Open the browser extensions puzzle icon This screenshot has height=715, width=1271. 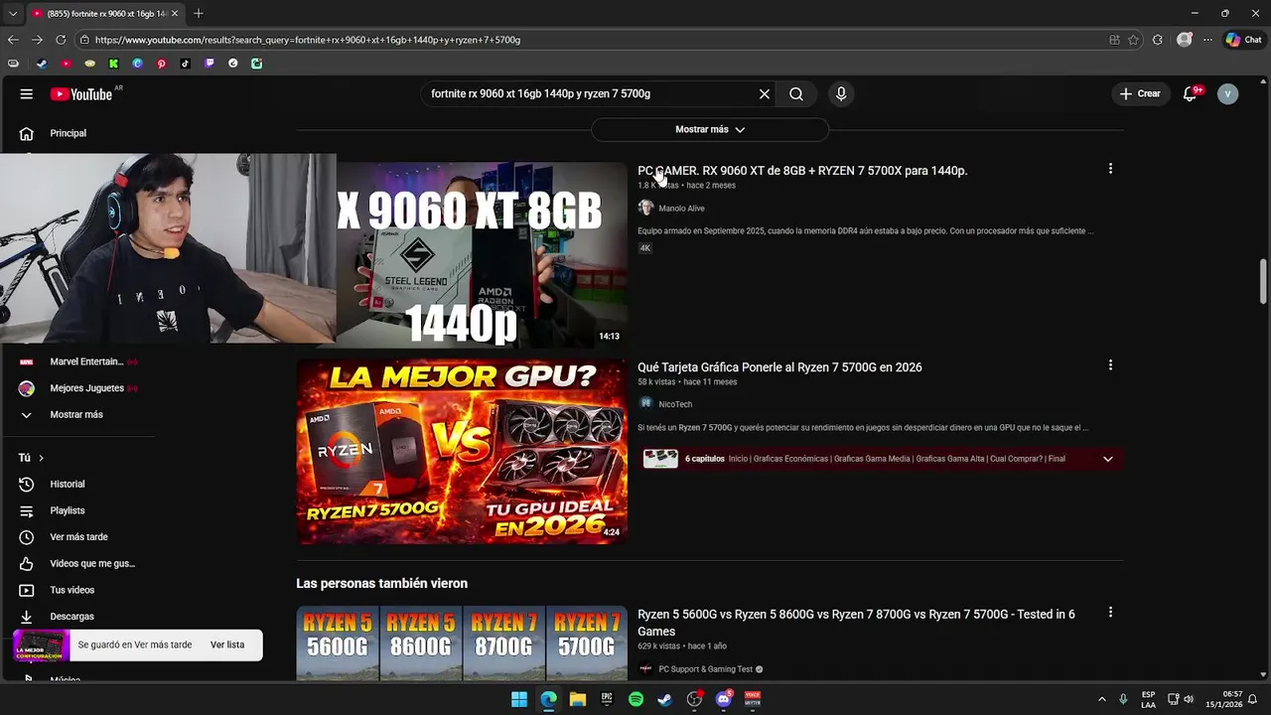pos(1158,40)
